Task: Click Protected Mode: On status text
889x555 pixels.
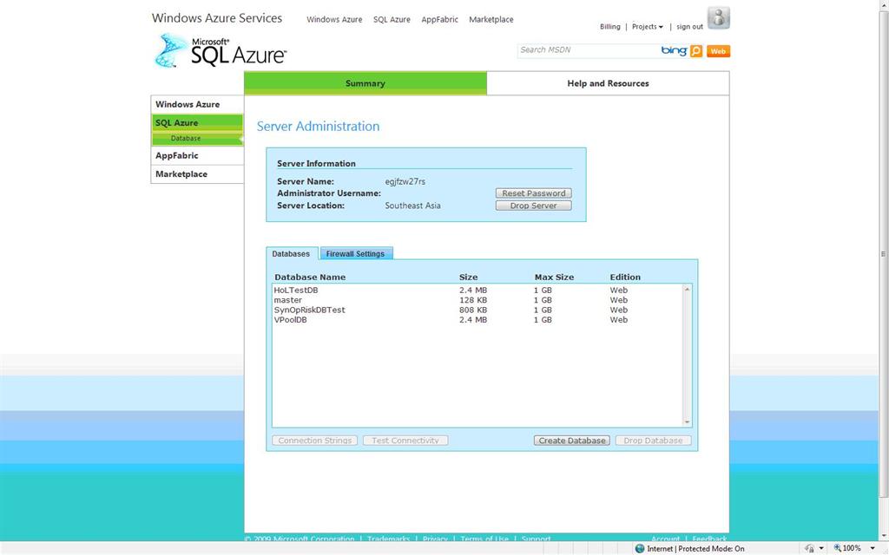Action: [711, 549]
